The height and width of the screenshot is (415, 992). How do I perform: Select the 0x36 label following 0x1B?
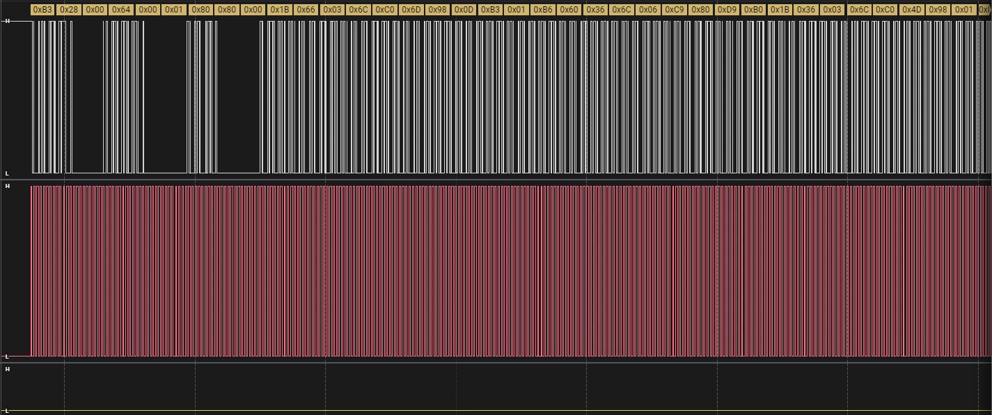pyautogui.click(x=805, y=10)
